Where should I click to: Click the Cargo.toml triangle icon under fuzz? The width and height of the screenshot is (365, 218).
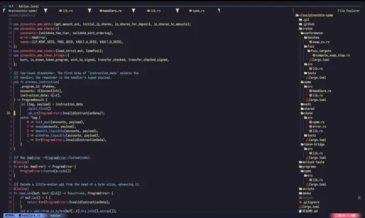[x=311, y=60]
